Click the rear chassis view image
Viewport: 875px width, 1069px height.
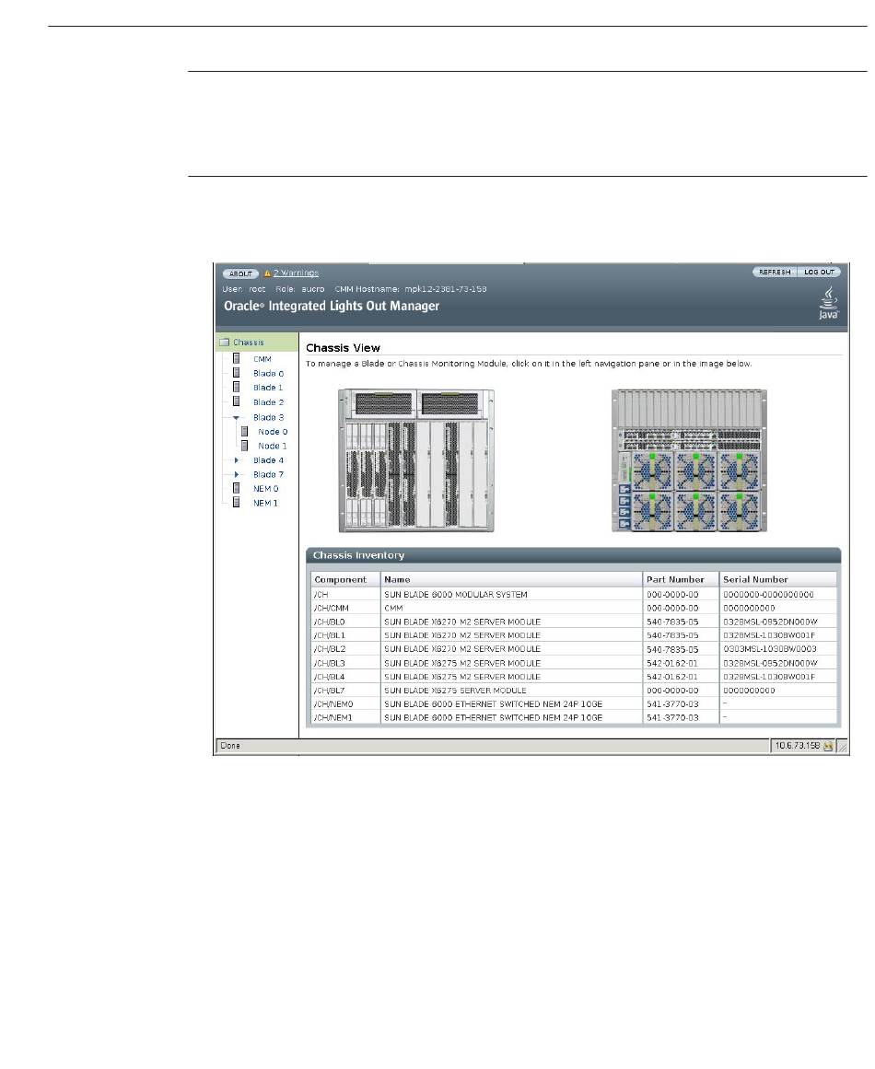[689, 461]
